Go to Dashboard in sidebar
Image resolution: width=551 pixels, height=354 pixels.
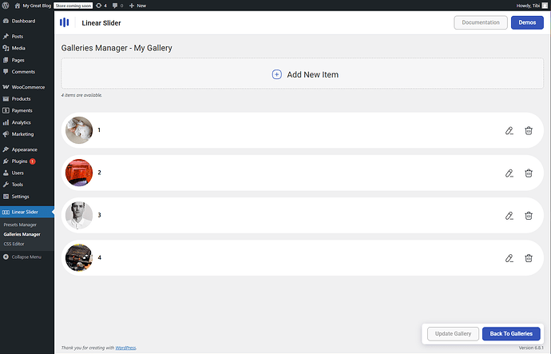pos(27,21)
